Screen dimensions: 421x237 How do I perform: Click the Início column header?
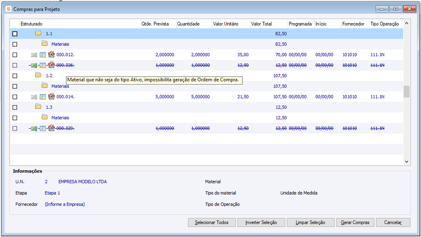click(328, 24)
